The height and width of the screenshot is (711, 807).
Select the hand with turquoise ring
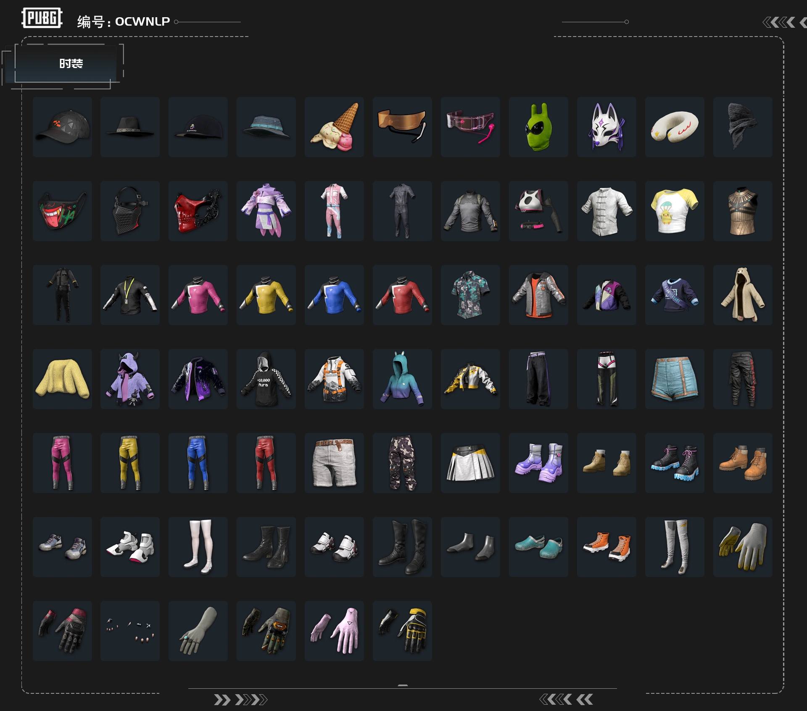(198, 631)
